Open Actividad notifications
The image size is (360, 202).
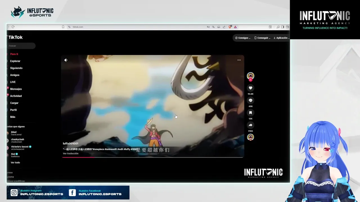pyautogui.click(x=16, y=96)
